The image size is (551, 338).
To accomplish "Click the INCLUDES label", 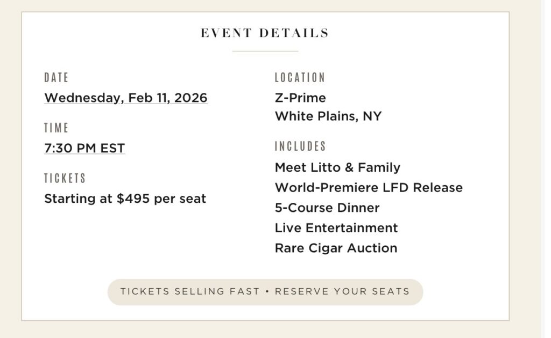I will point(300,146).
